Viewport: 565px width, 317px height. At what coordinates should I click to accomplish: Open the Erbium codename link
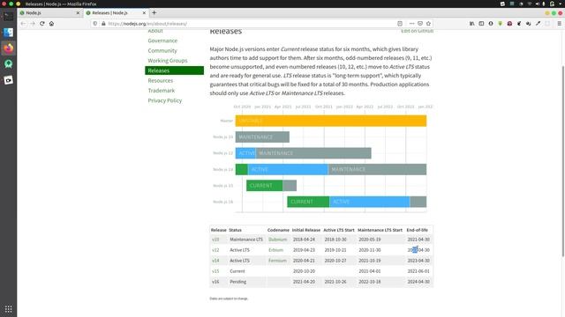coord(275,250)
